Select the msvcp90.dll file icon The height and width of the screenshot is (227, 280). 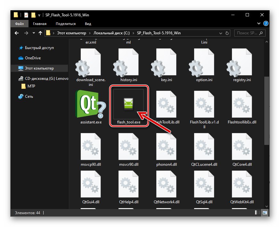click(x=91, y=147)
